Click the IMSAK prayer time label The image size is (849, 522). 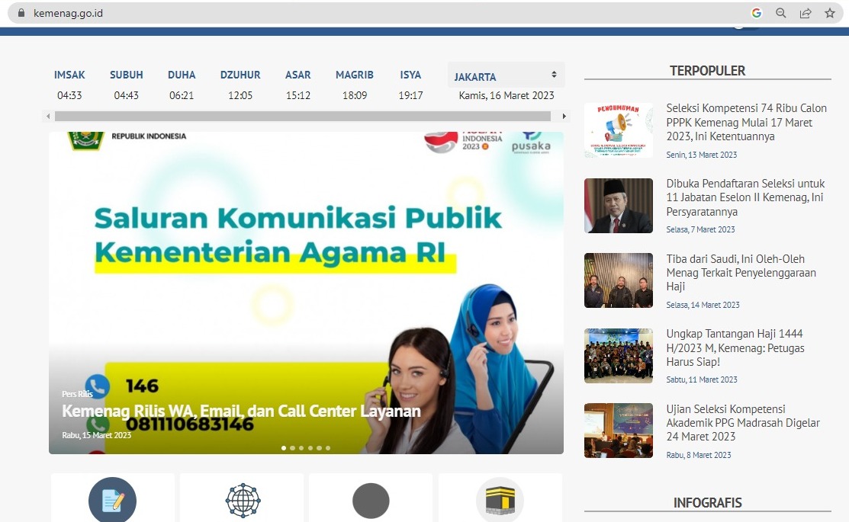click(x=69, y=75)
